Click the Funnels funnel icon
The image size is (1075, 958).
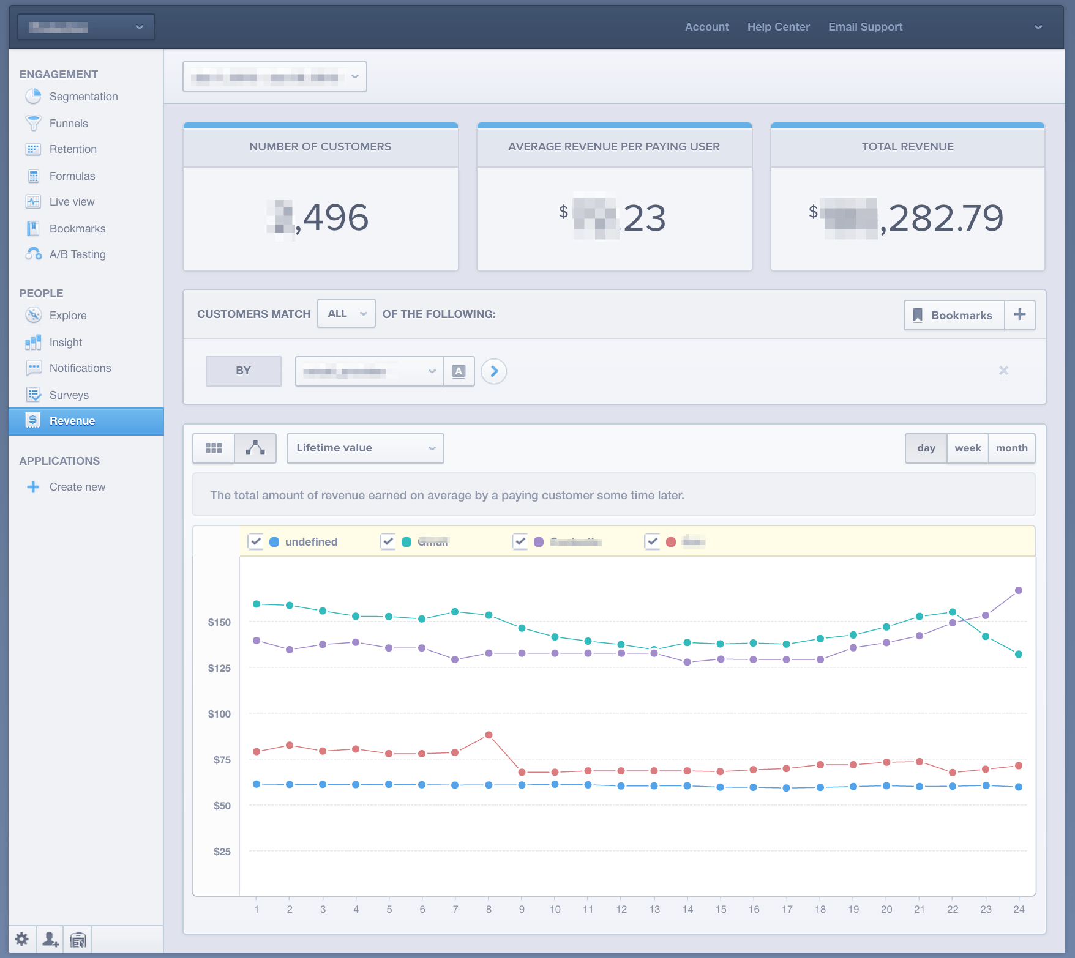pyautogui.click(x=33, y=123)
